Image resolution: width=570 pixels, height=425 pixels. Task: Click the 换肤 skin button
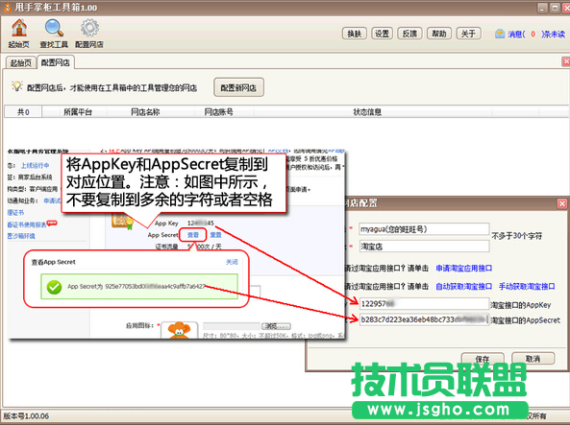[355, 34]
